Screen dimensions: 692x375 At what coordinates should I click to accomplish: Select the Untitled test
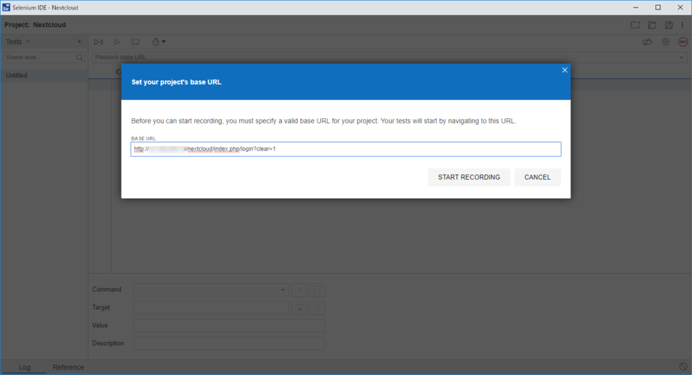click(44, 76)
